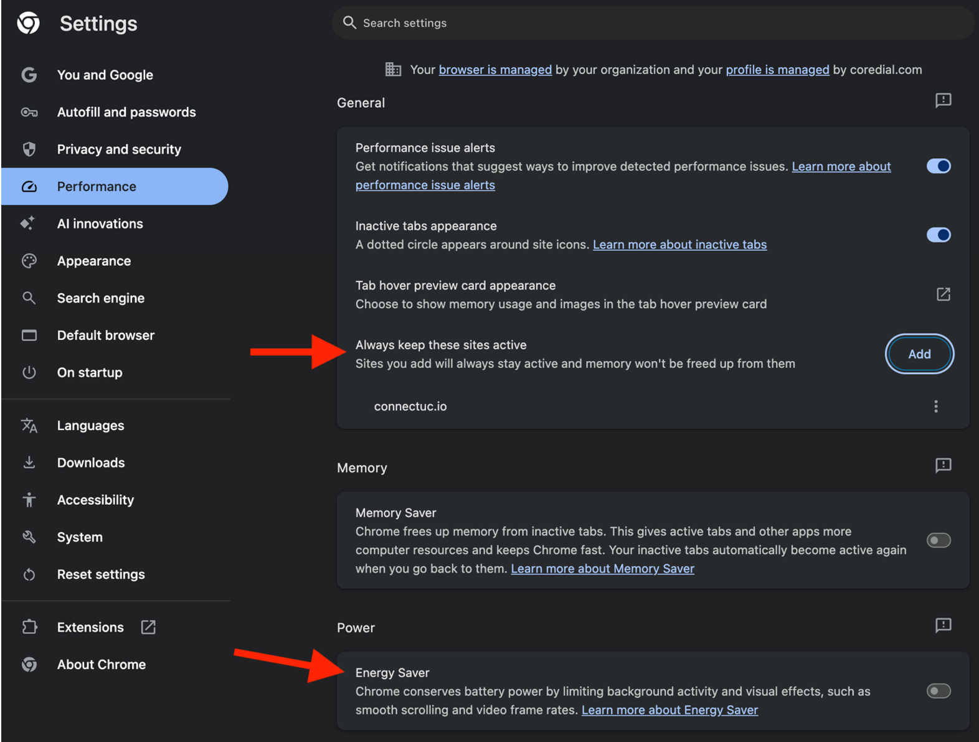Click the Chrome icon for About Chrome

29,664
